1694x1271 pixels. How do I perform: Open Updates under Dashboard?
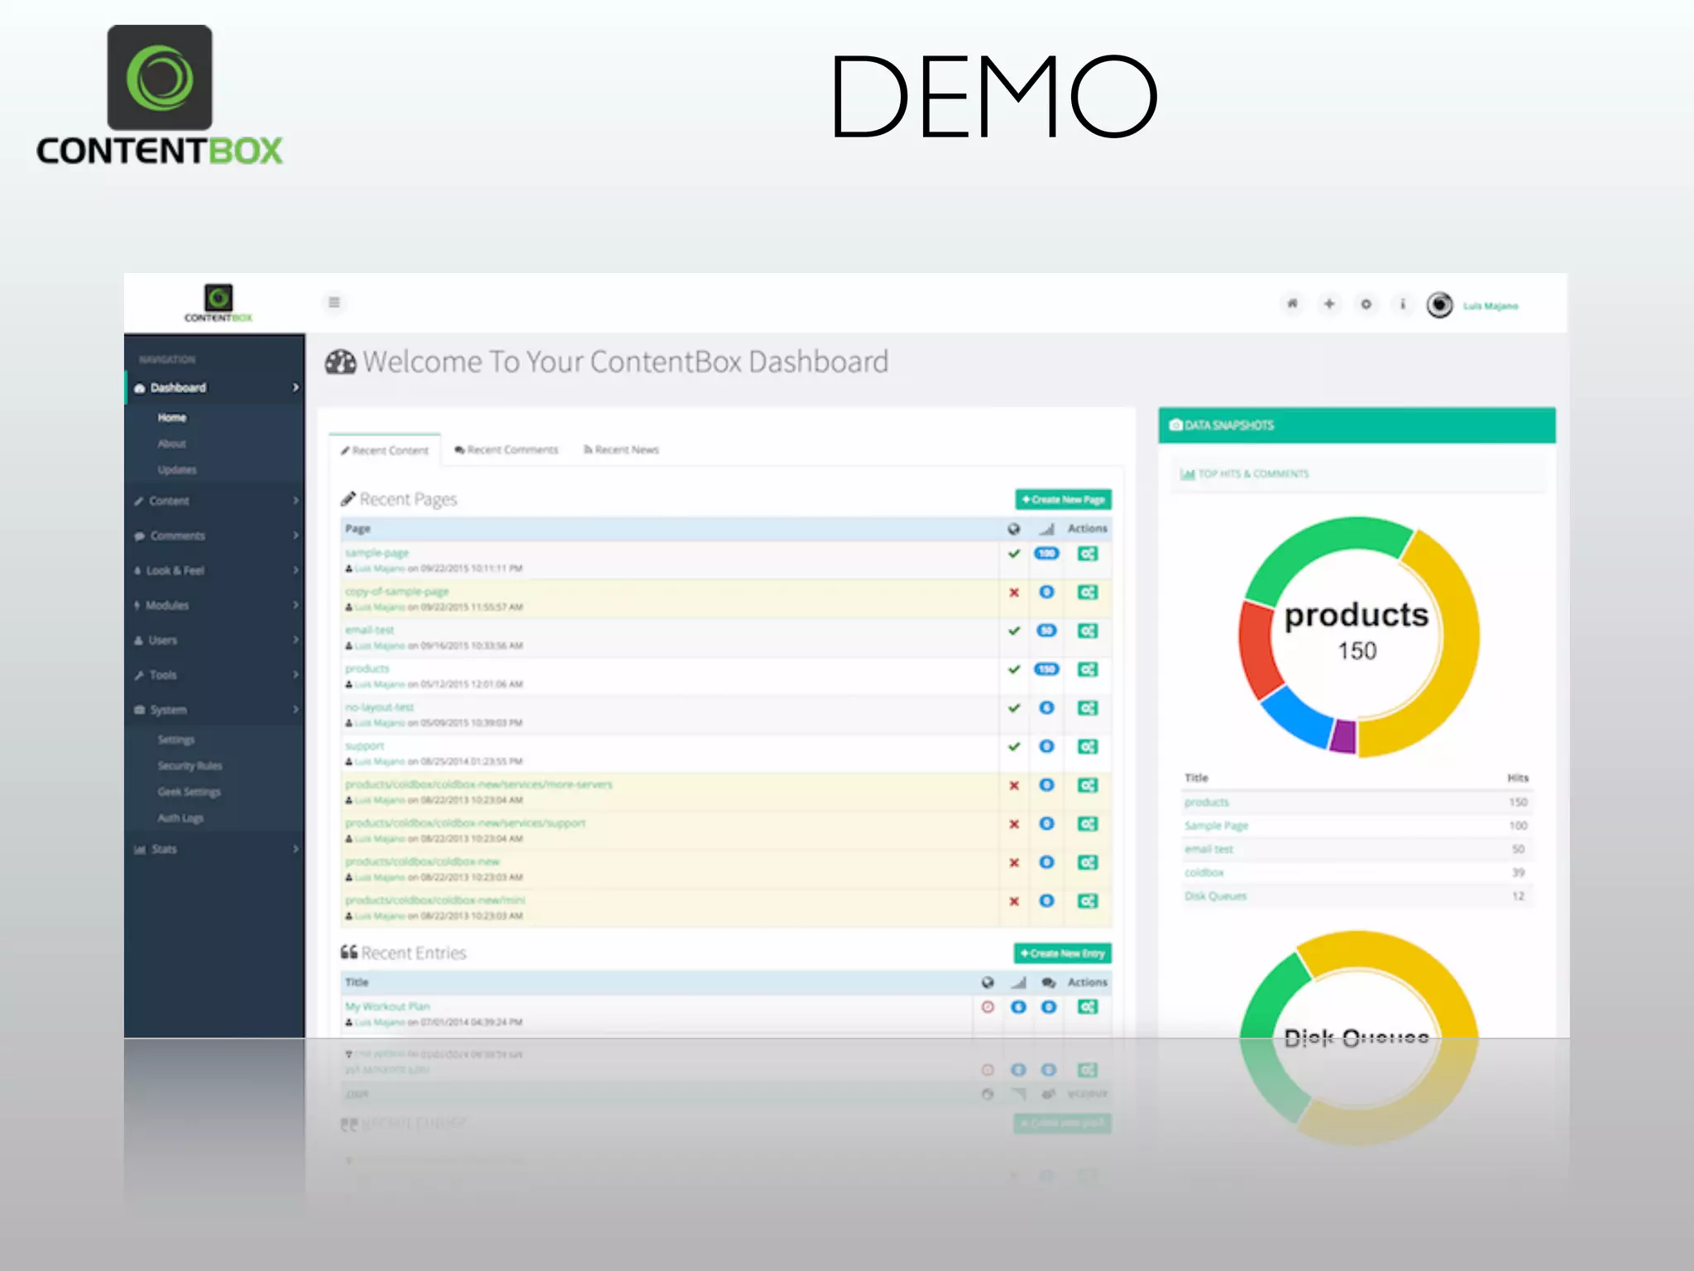pyautogui.click(x=177, y=470)
